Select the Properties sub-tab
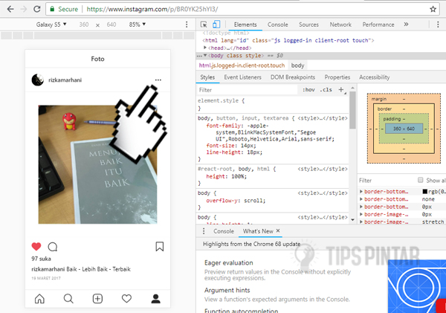446x313 pixels. click(337, 77)
